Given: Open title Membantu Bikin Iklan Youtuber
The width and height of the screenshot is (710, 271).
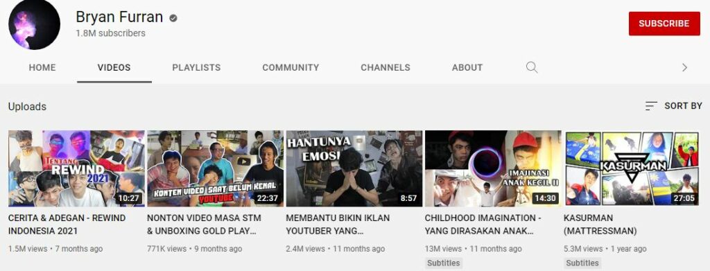Looking at the screenshot, I should coord(338,225).
